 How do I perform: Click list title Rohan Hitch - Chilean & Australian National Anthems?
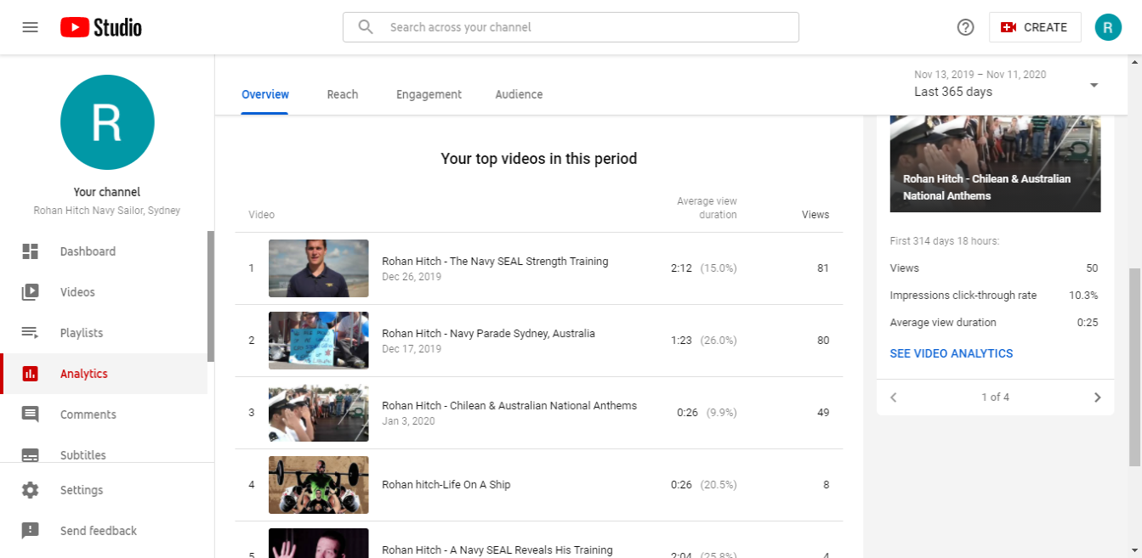tap(509, 406)
